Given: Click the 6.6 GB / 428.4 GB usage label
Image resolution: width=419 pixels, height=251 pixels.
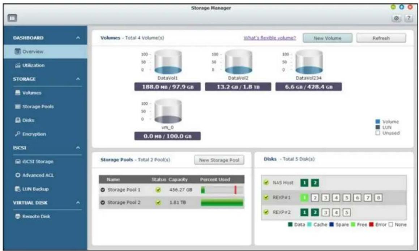Looking at the screenshot, I should [x=309, y=87].
